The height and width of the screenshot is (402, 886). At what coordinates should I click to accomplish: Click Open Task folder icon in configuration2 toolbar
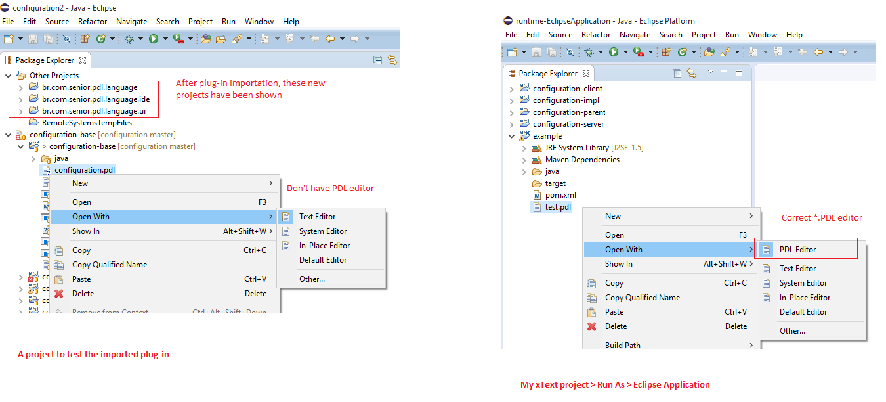pyautogui.click(x=221, y=39)
